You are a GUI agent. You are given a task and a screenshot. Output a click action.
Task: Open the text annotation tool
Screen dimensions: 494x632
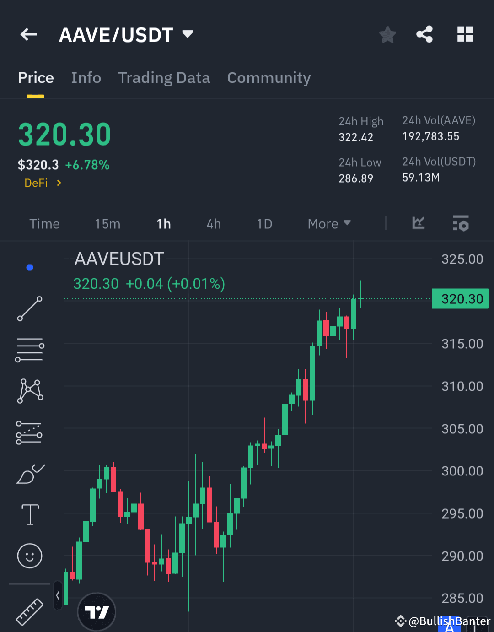click(x=29, y=514)
